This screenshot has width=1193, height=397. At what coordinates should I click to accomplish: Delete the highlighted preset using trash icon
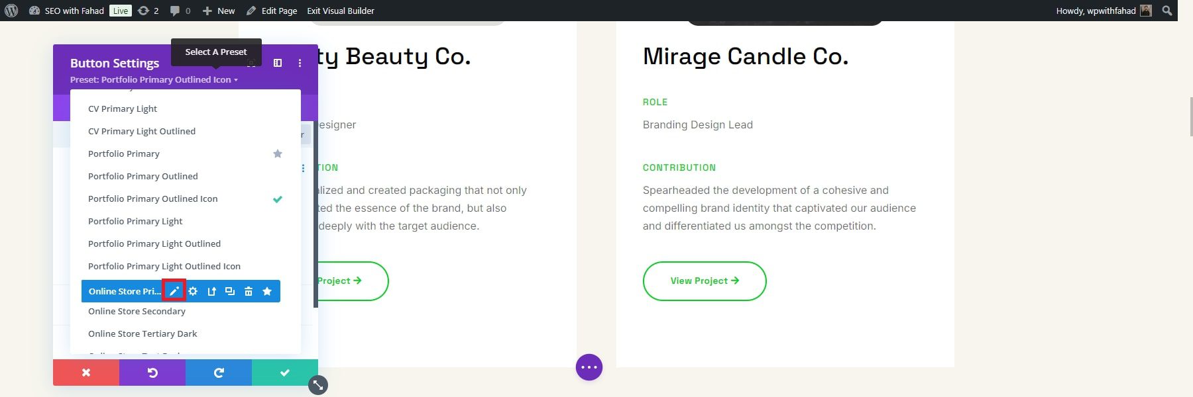[249, 291]
